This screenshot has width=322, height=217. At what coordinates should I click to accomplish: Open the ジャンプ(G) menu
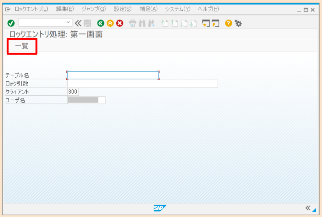pos(93,9)
